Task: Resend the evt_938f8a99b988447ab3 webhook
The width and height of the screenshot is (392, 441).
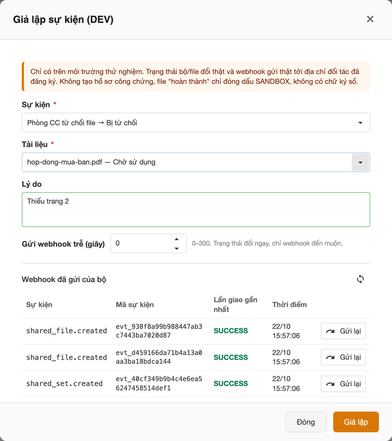Action: [343, 331]
